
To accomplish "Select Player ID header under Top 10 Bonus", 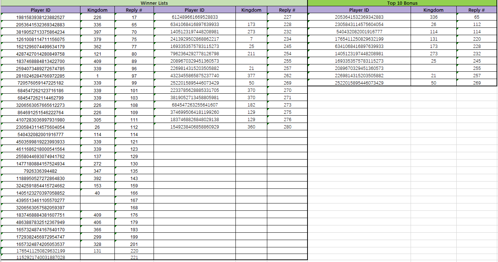I will [359, 10].
